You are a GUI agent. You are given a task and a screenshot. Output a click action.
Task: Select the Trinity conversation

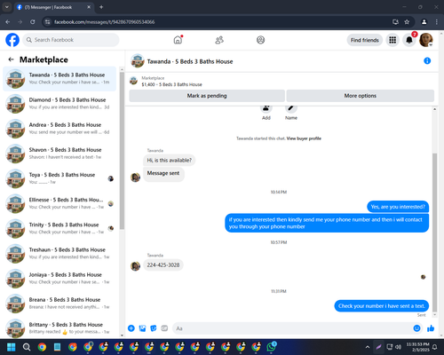click(59, 228)
